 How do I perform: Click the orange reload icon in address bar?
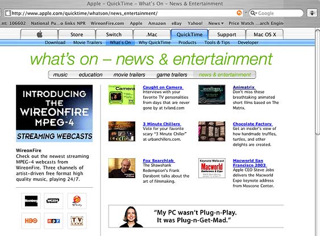tap(239, 13)
